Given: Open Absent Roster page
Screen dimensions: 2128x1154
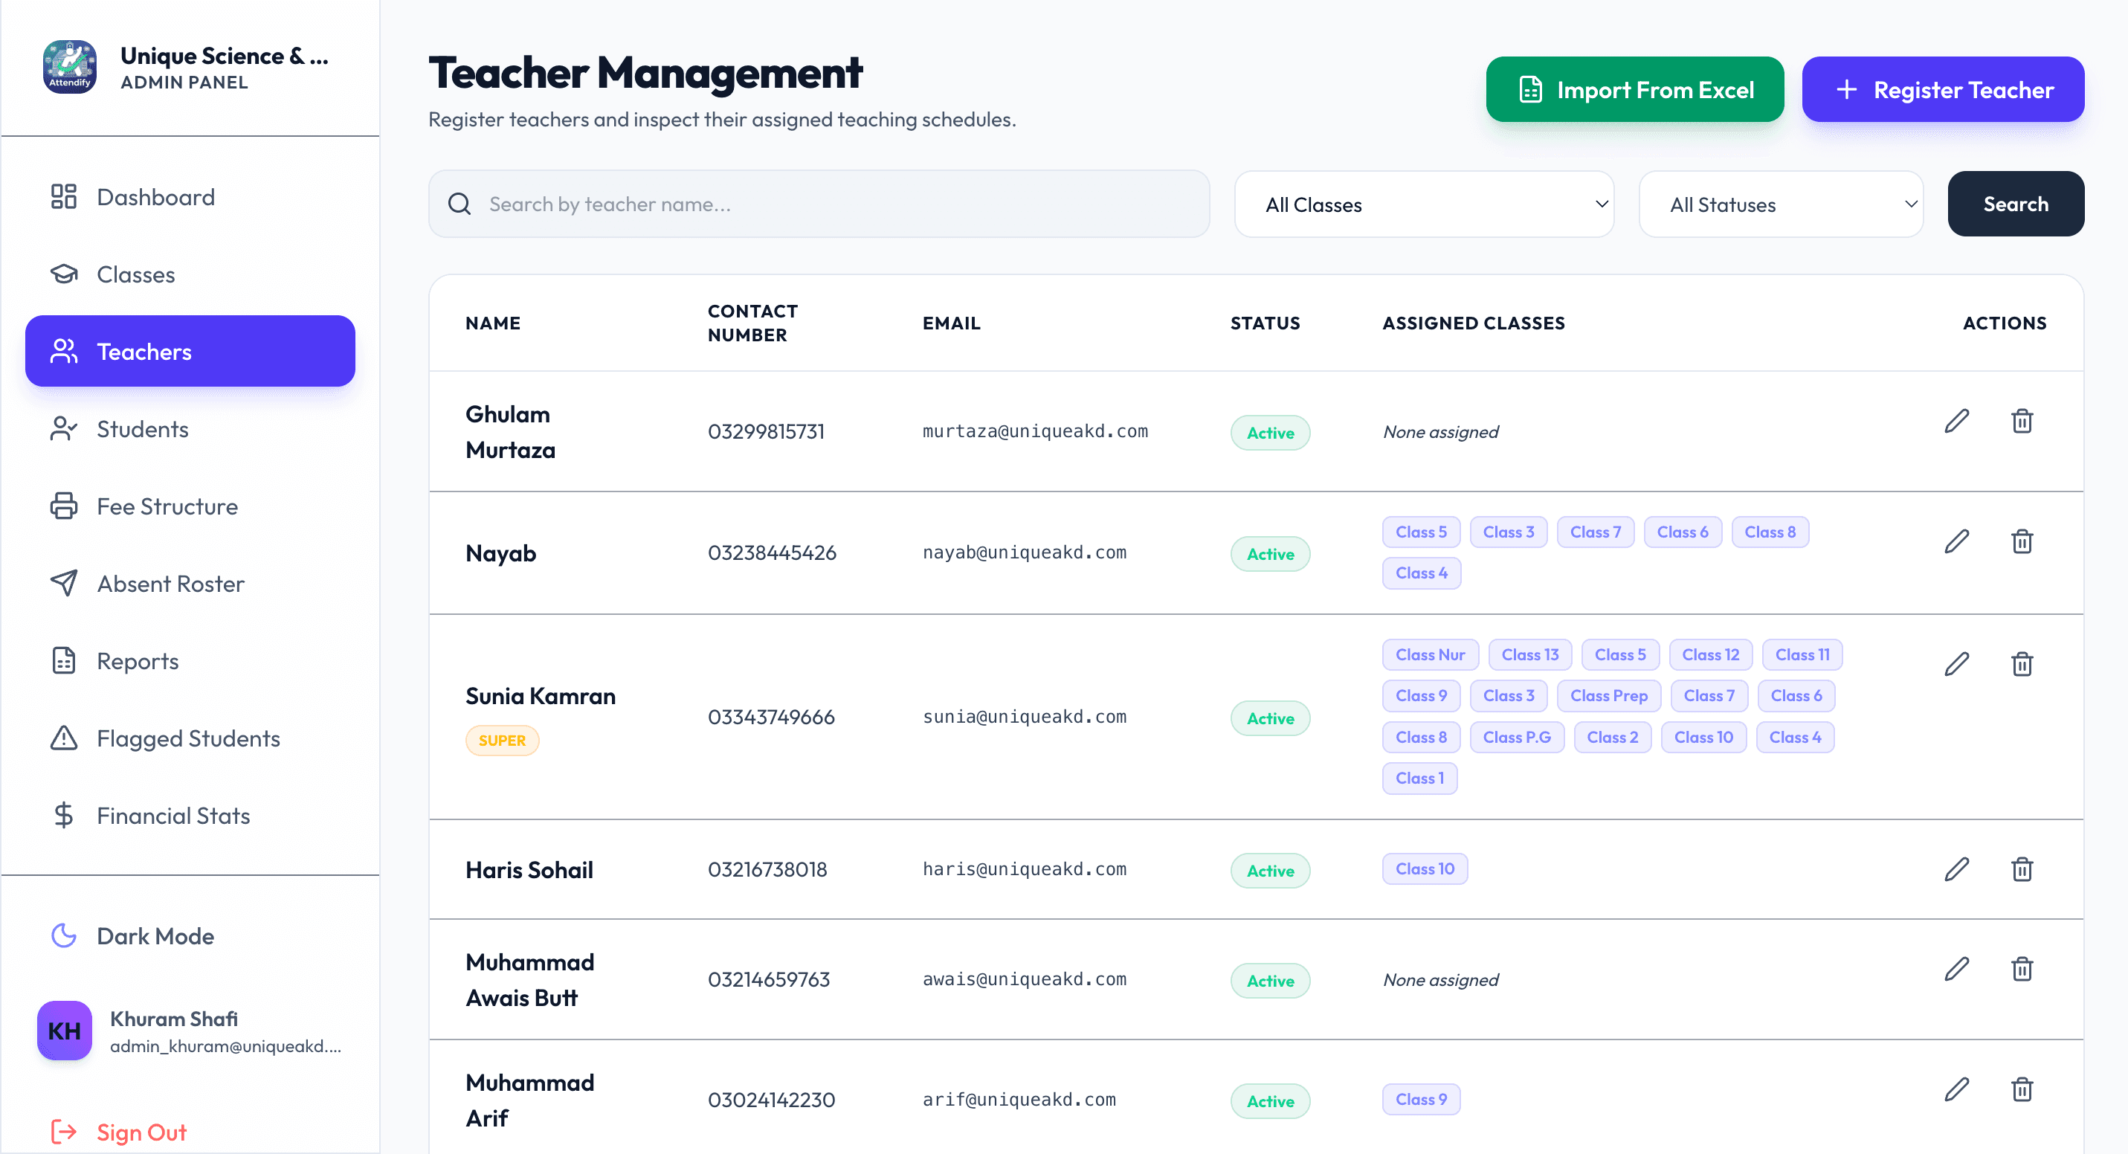Looking at the screenshot, I should (190, 583).
